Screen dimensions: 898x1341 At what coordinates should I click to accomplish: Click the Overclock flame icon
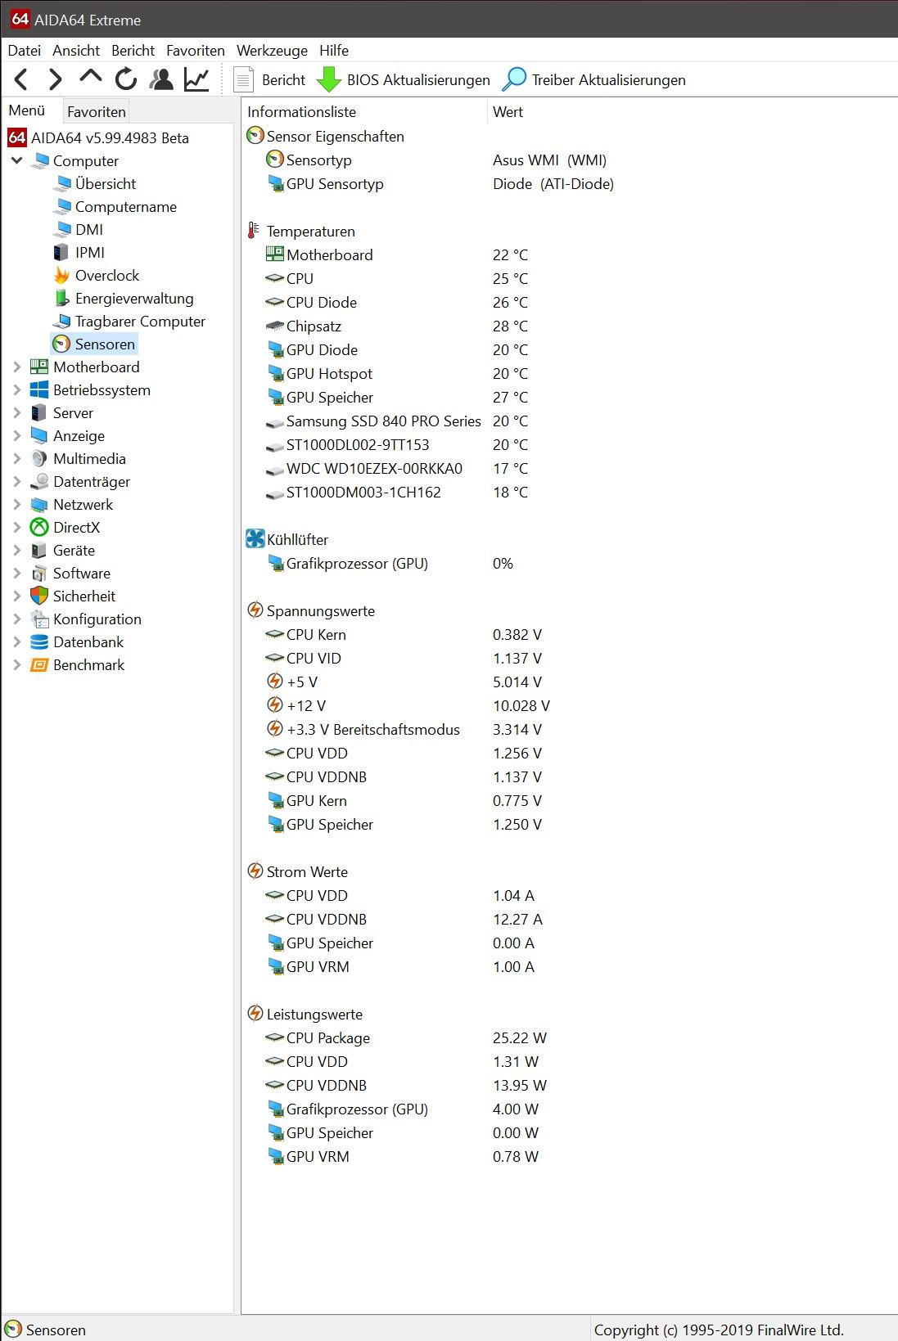pos(61,276)
